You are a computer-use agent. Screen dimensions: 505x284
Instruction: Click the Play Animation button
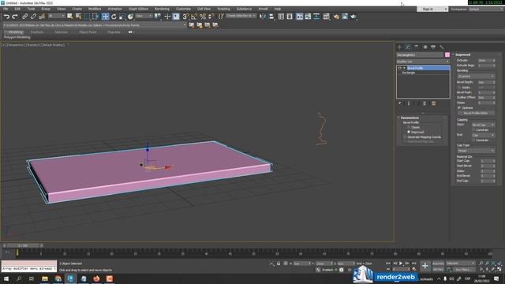coord(401,263)
